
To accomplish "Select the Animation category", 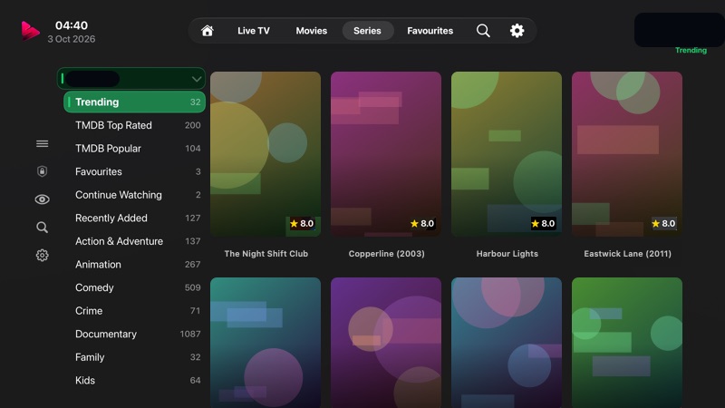I will coord(134,264).
